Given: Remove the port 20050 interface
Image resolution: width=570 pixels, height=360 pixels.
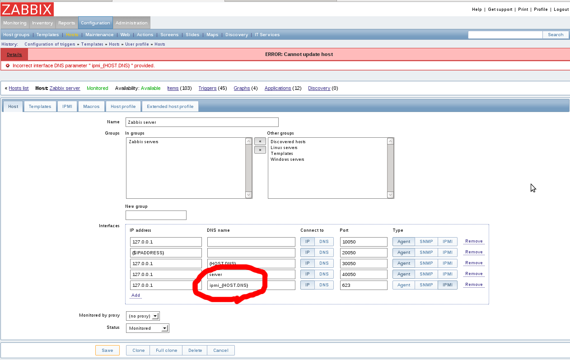Looking at the screenshot, I should 474,252.
